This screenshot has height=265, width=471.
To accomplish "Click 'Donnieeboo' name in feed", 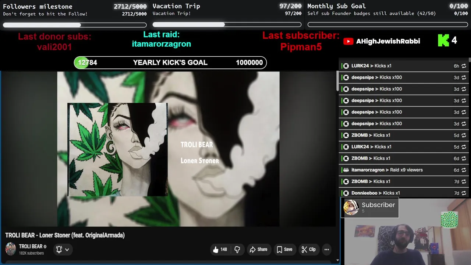I will [364, 193].
